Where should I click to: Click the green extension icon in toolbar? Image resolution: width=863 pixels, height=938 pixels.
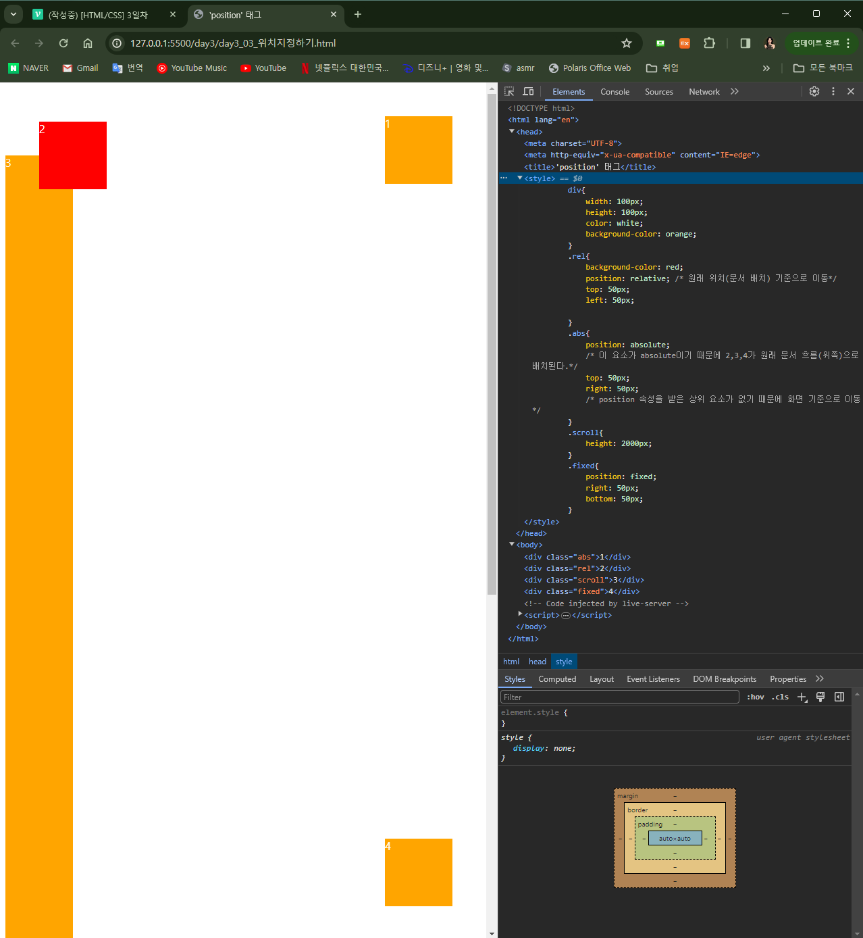tap(660, 43)
